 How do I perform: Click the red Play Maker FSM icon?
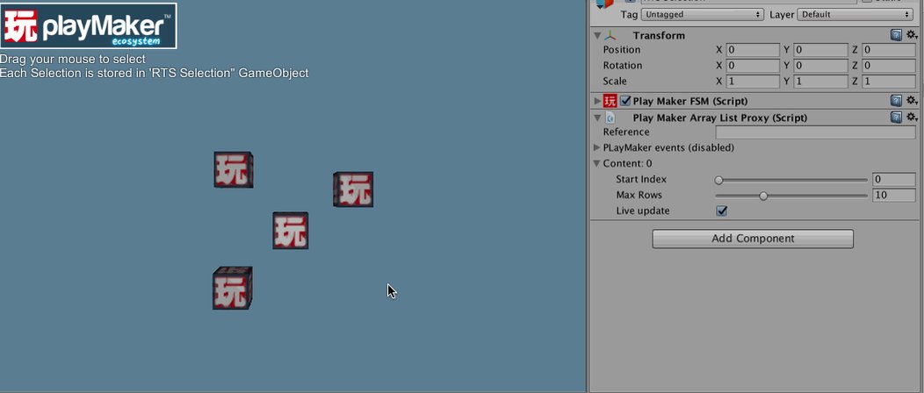tap(610, 101)
